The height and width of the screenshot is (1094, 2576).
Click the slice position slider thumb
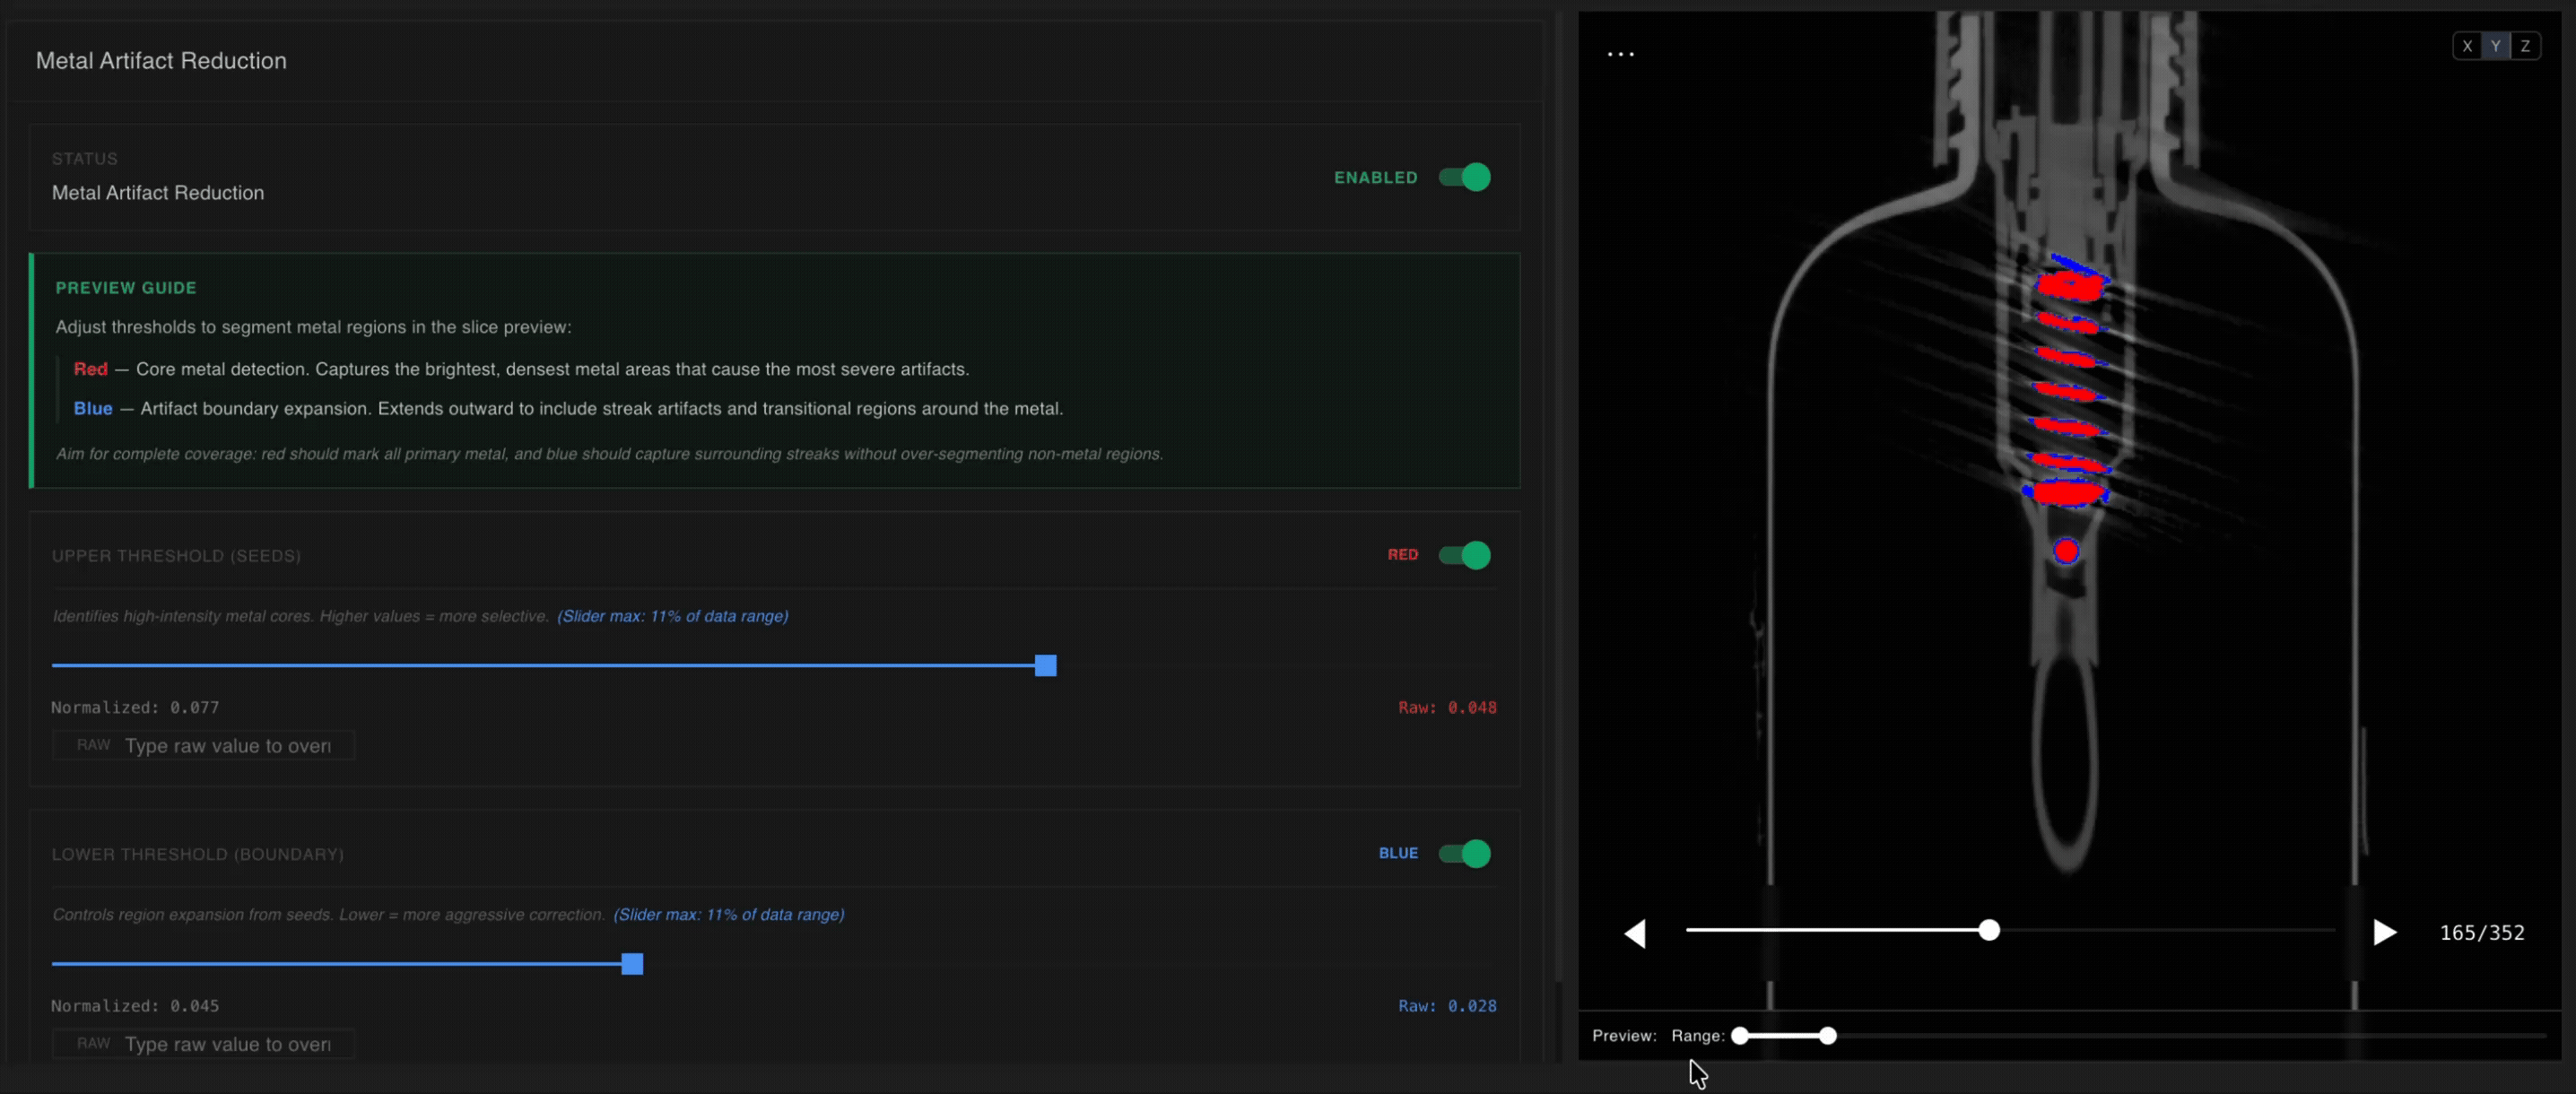click(x=1990, y=931)
